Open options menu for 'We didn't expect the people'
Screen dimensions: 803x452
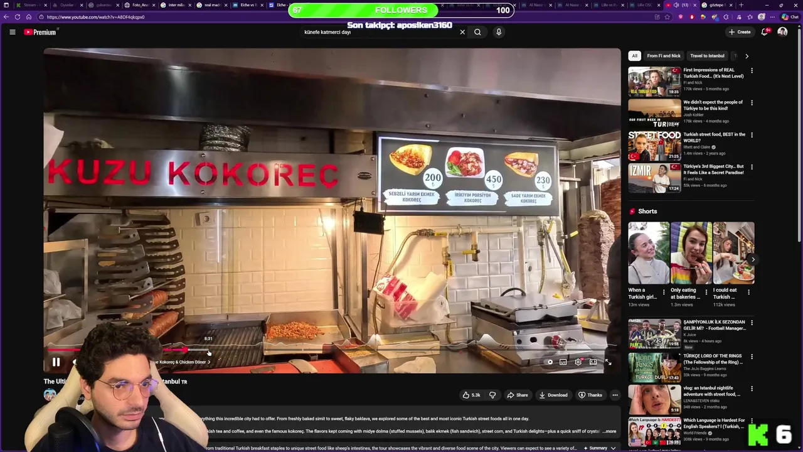click(752, 103)
